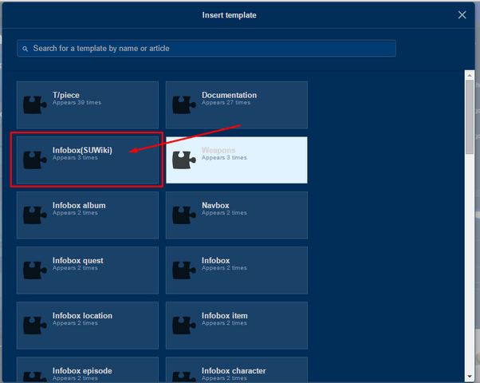Screen dimensions: 480x383
Task: Click the Infobox(SUWiki) puzzle piece icon
Action: (35, 160)
